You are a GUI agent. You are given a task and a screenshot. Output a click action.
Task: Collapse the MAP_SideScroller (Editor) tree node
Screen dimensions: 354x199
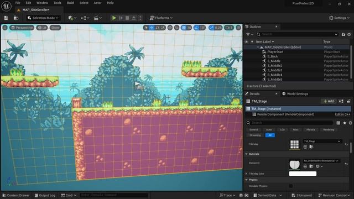[x=258, y=48]
